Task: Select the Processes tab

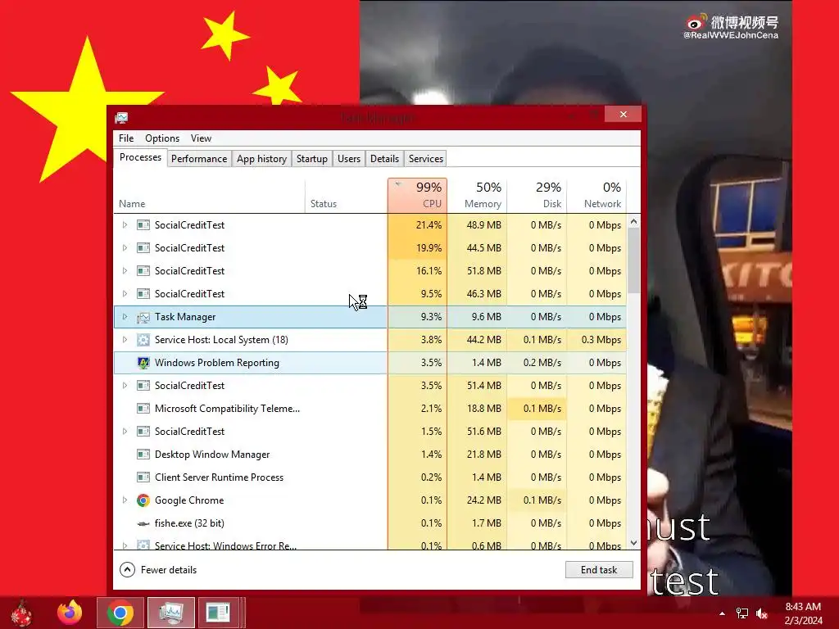Action: pos(140,157)
